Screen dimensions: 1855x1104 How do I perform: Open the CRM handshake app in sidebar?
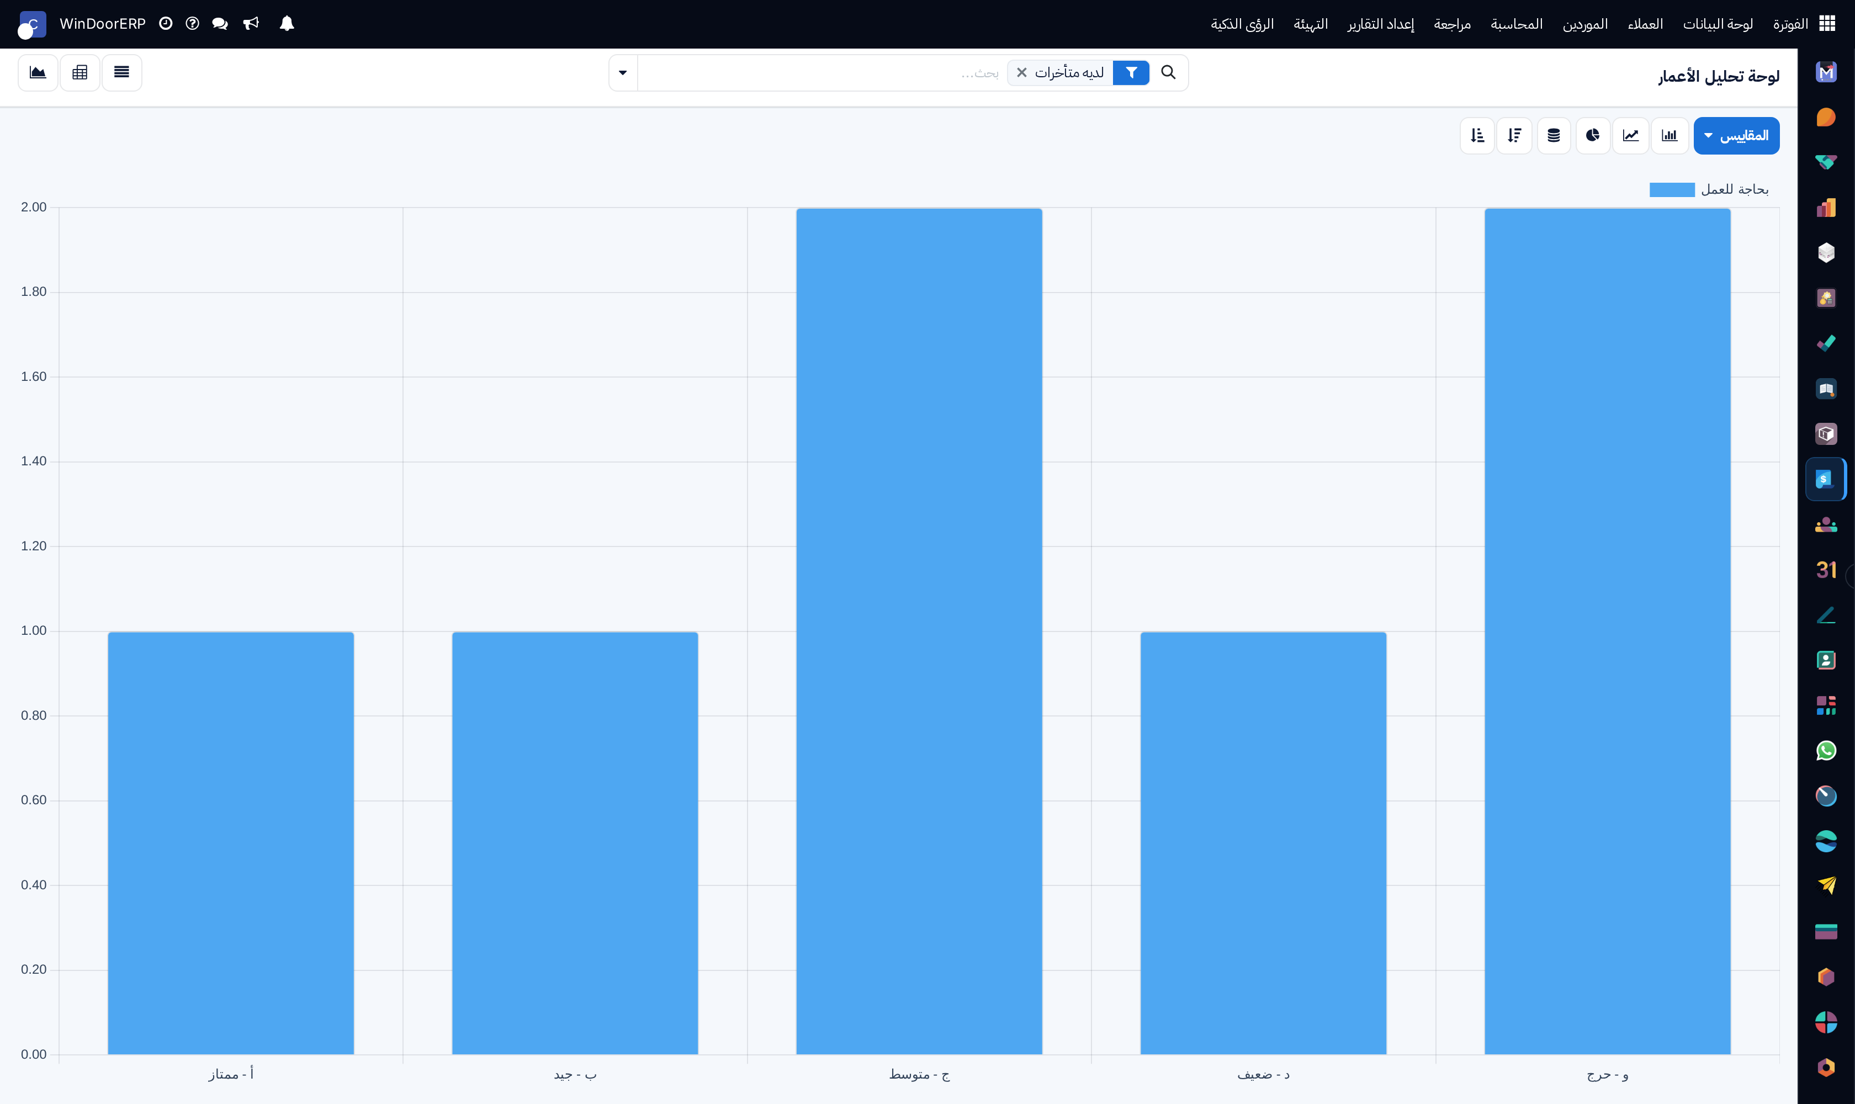tap(1826, 162)
